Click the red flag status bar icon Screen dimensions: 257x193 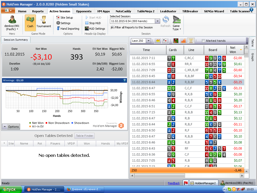[x=186, y=183]
